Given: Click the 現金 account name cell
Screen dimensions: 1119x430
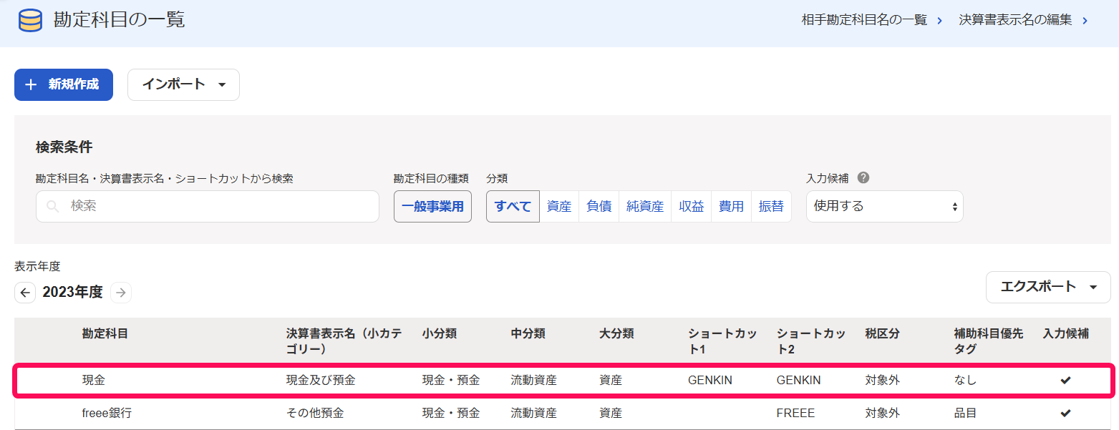Looking at the screenshot, I should [94, 381].
